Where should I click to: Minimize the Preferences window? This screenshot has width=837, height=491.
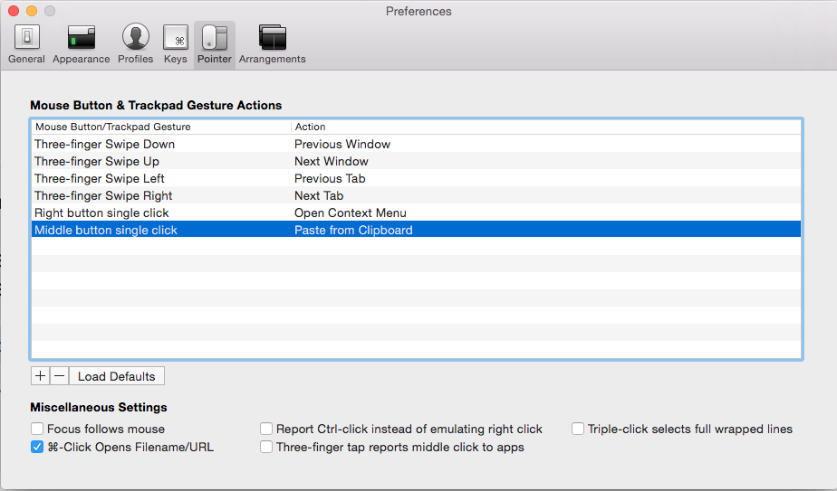[32, 11]
